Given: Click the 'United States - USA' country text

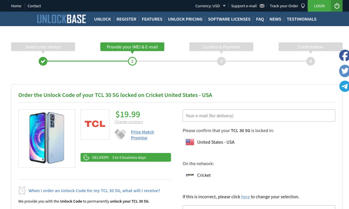Looking at the screenshot, I should (x=216, y=142).
